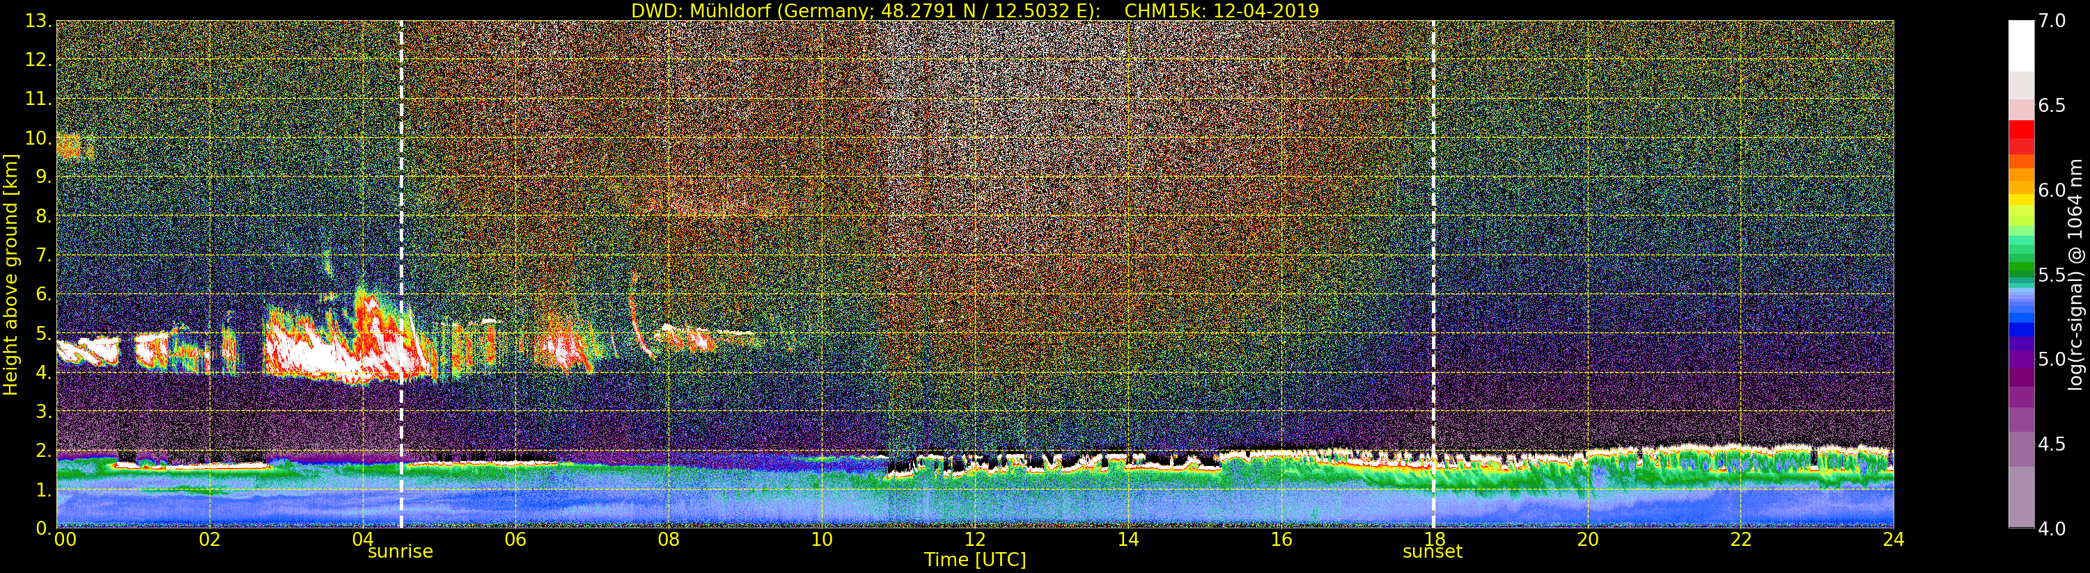
Task: Click the 'log(rc-signal) @ 1064 nm' colorbar label
Action: (2076, 275)
